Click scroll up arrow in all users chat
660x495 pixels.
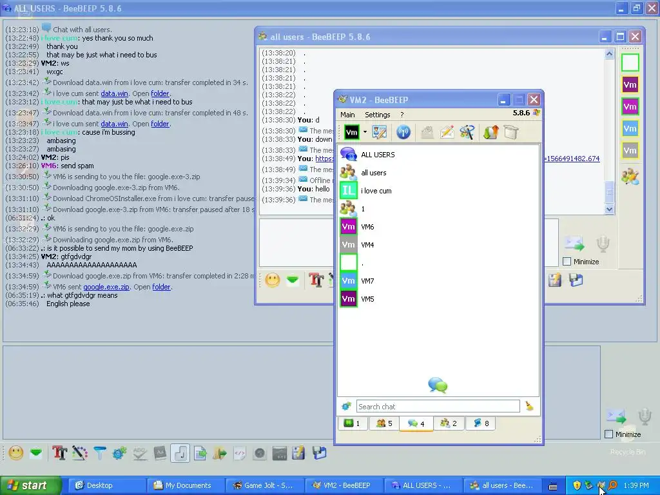click(x=609, y=53)
